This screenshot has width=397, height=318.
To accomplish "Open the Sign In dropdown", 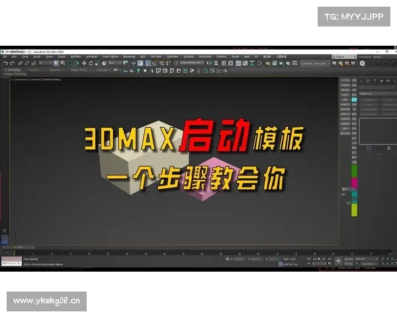I will click(x=344, y=56).
